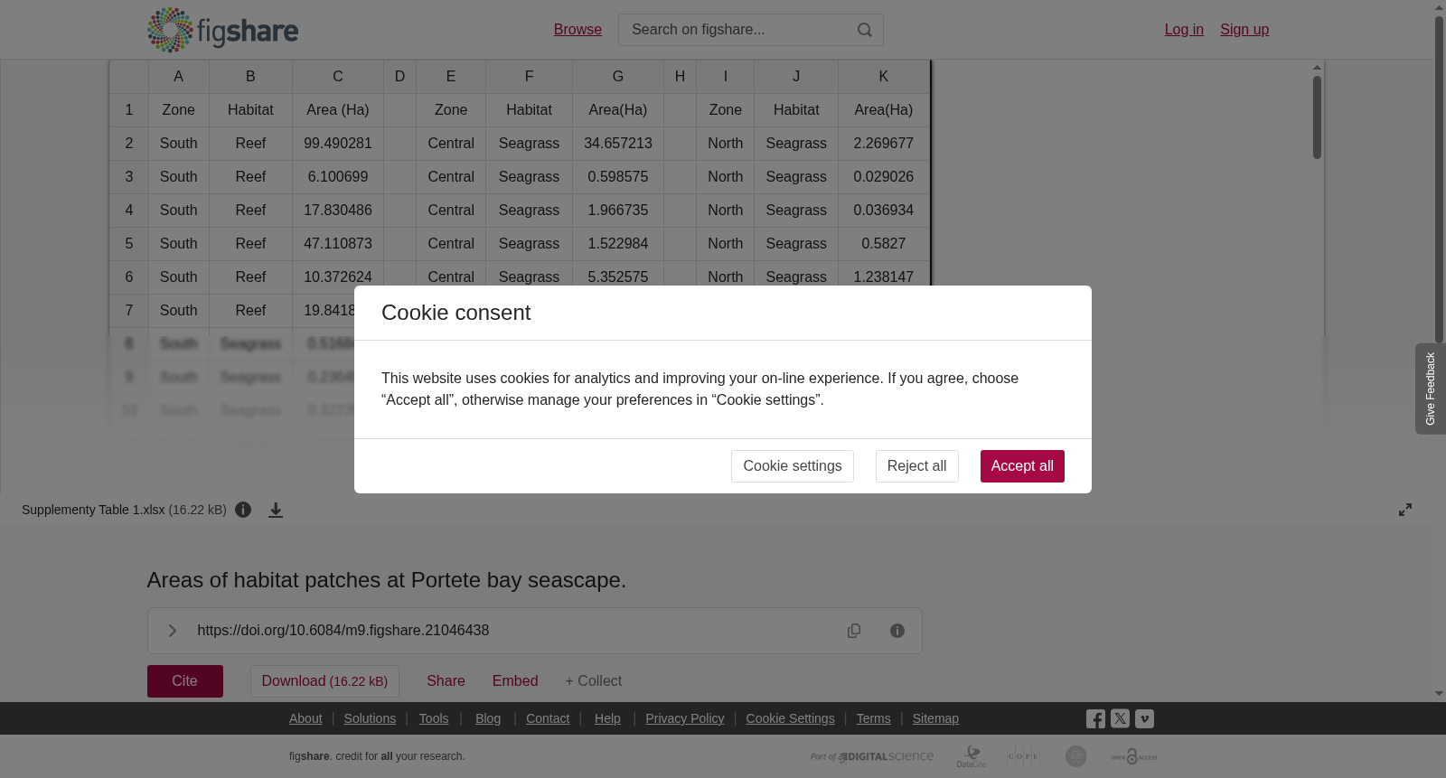The height and width of the screenshot is (778, 1446).
Task: Open the Open Access logo link
Action: [1134, 756]
